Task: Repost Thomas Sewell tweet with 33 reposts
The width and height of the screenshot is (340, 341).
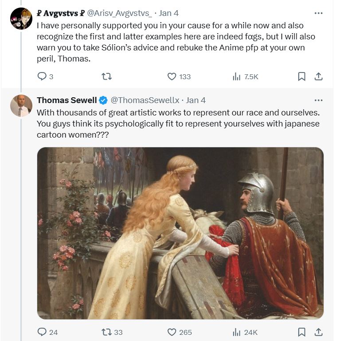Action: [106, 332]
